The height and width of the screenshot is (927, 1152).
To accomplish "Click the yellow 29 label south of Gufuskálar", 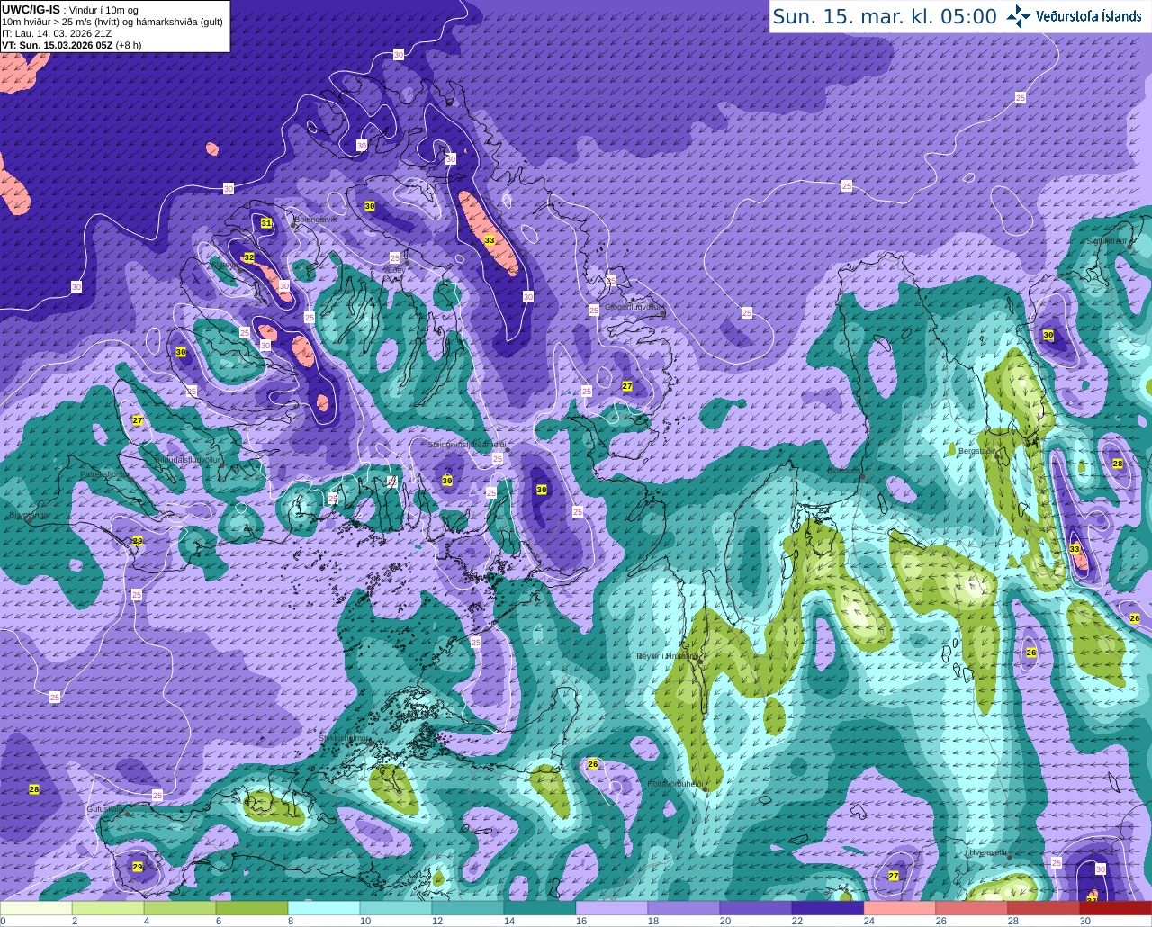I will 138,867.
